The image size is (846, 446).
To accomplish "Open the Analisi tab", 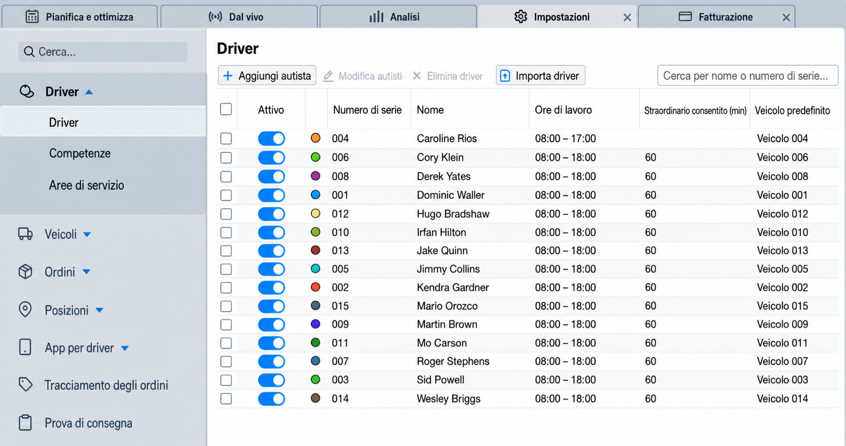I will 398,17.
